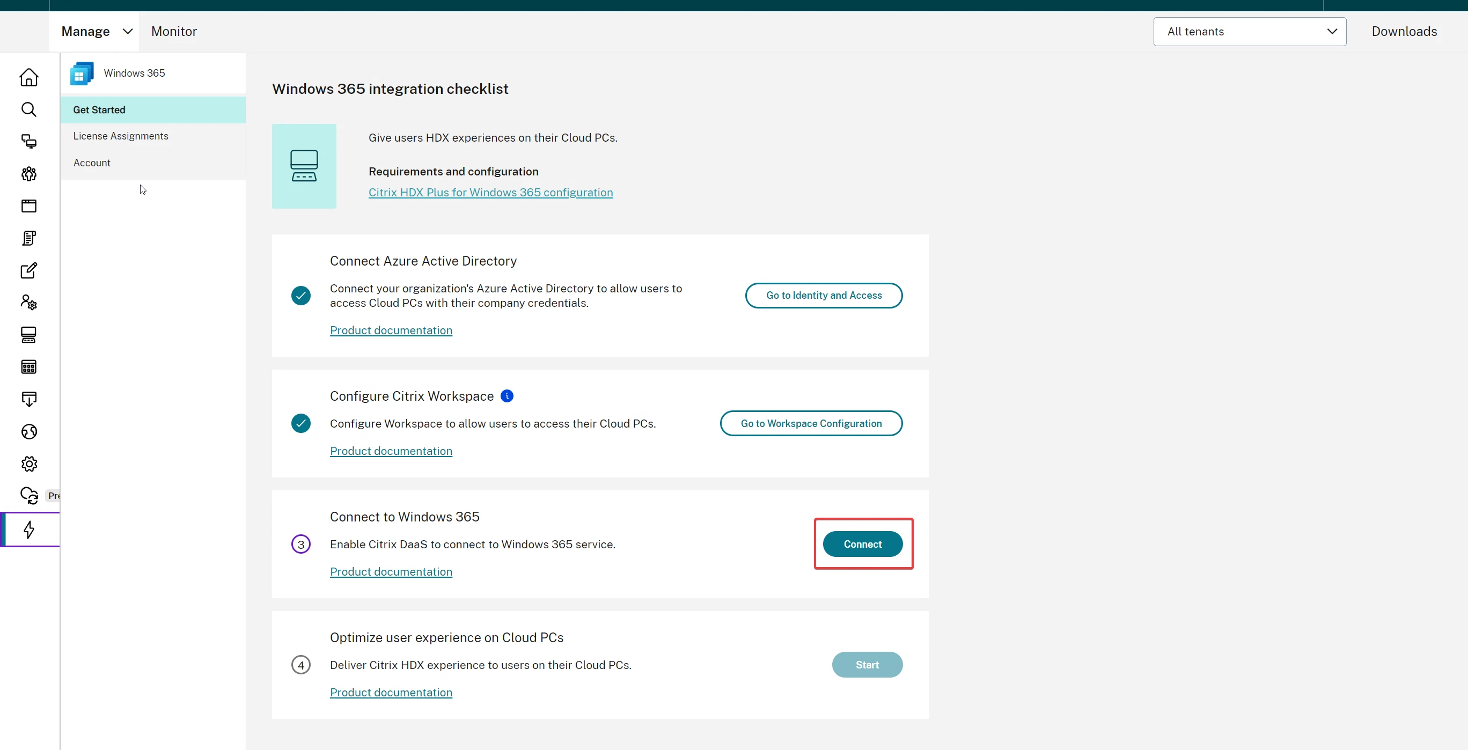Select the lightning bolt Quick Deploy icon
Image resolution: width=1468 pixels, height=750 pixels.
click(28, 530)
